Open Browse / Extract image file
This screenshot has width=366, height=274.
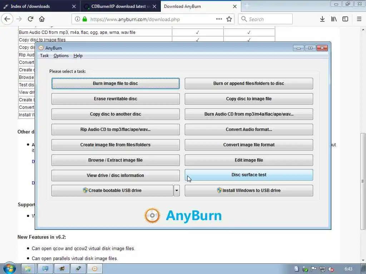pyautogui.click(x=115, y=160)
